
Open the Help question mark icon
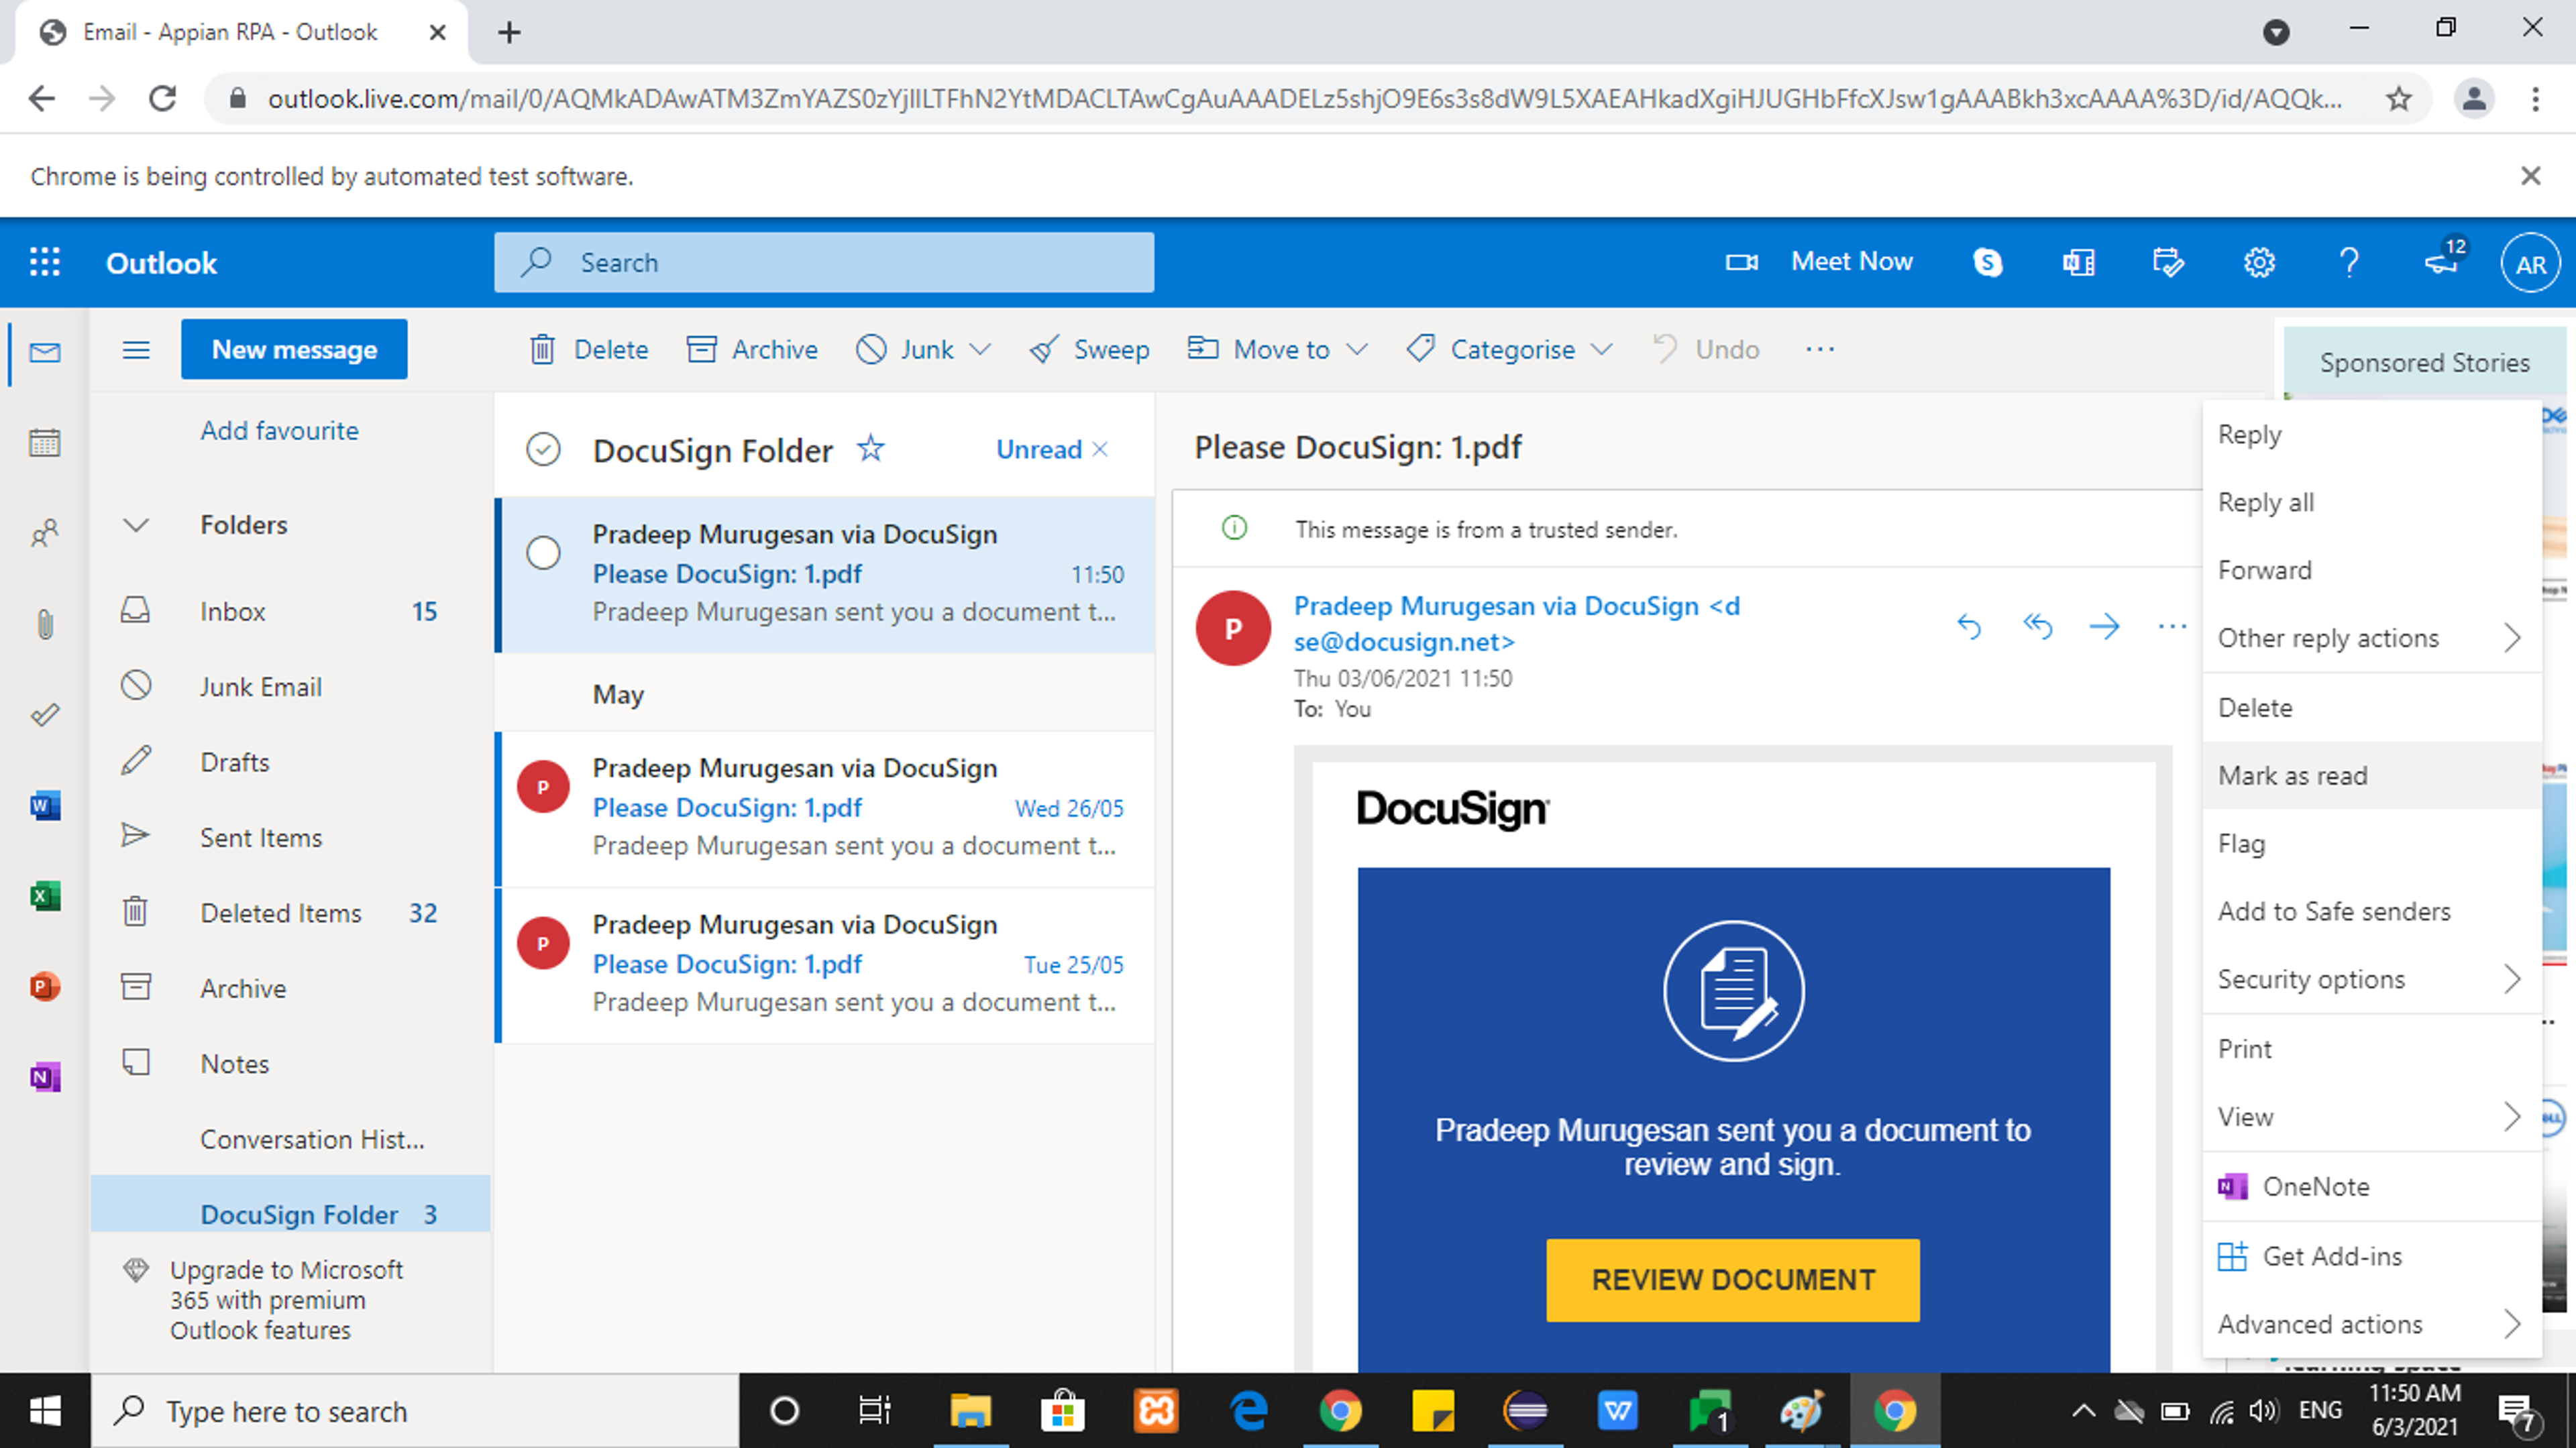point(2349,262)
